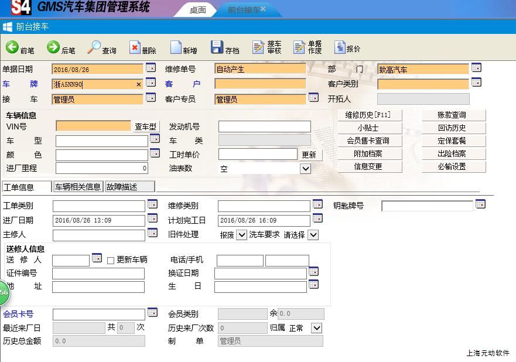
Task: Enable the 更新车辆 checkbox
Action: coord(111,261)
